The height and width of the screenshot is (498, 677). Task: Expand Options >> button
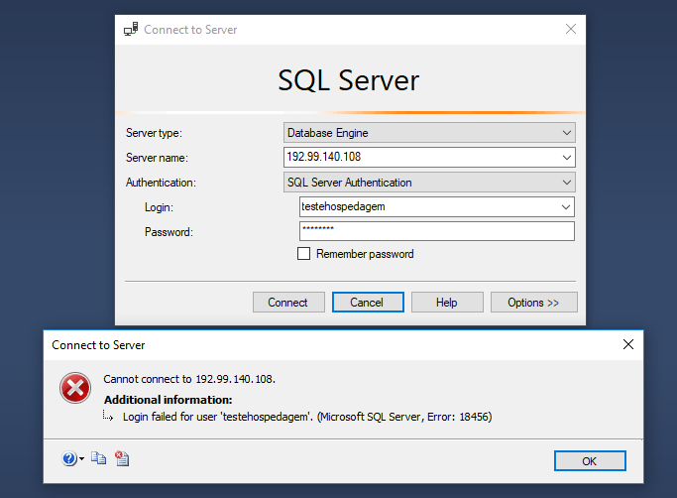[533, 303]
